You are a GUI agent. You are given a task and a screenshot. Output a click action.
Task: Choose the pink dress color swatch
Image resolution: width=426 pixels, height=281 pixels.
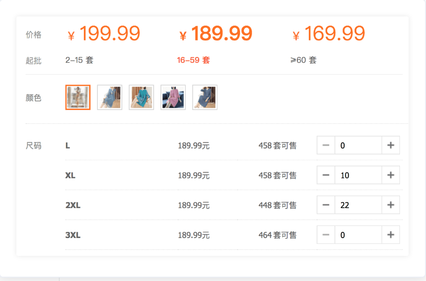(173, 98)
